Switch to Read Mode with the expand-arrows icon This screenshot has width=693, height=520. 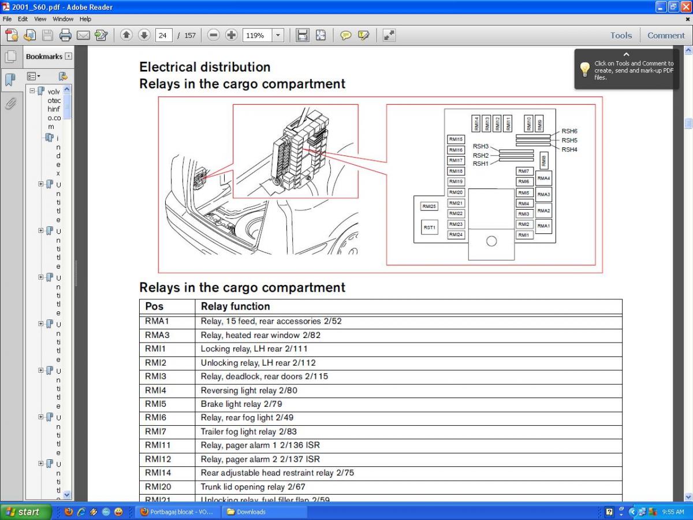coord(389,35)
